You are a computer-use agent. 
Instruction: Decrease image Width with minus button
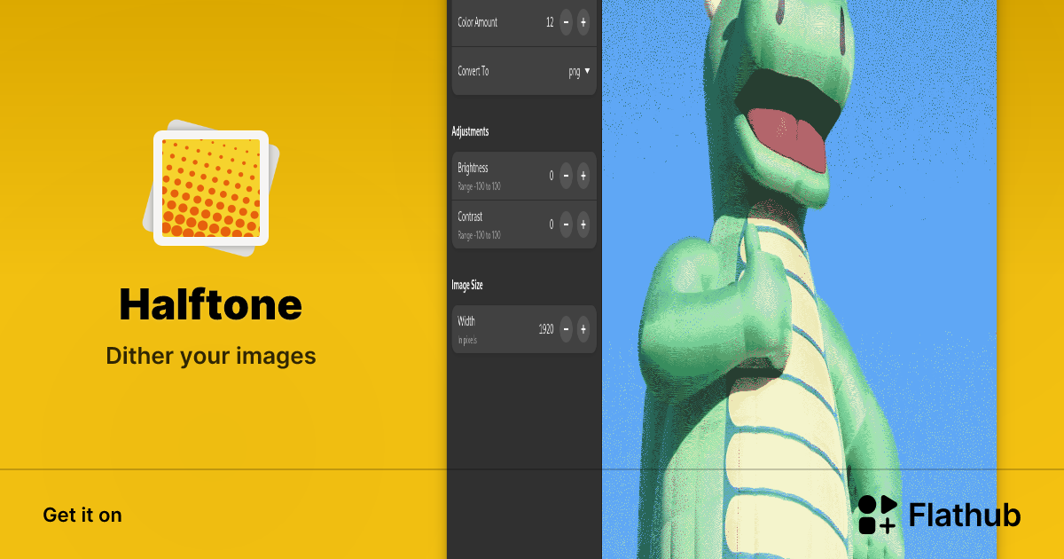point(566,329)
